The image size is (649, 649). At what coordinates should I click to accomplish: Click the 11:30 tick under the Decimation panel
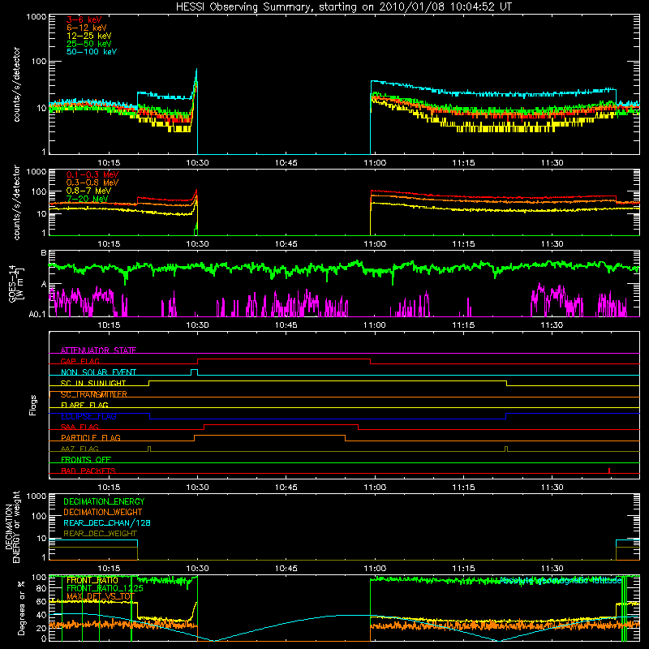(552, 569)
